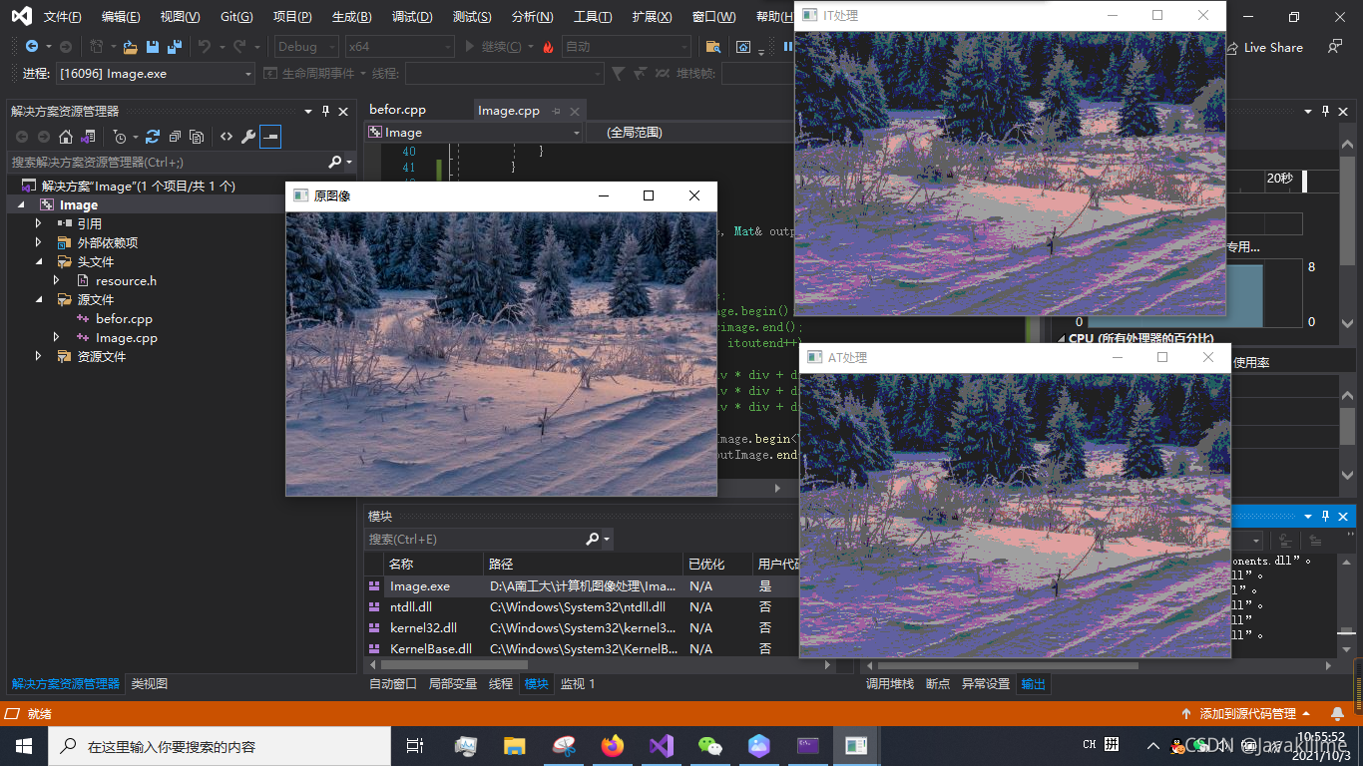This screenshot has width=1363, height=766.
Task: Click the Sync/refresh icon in Solution Explorer
Action: point(153,137)
